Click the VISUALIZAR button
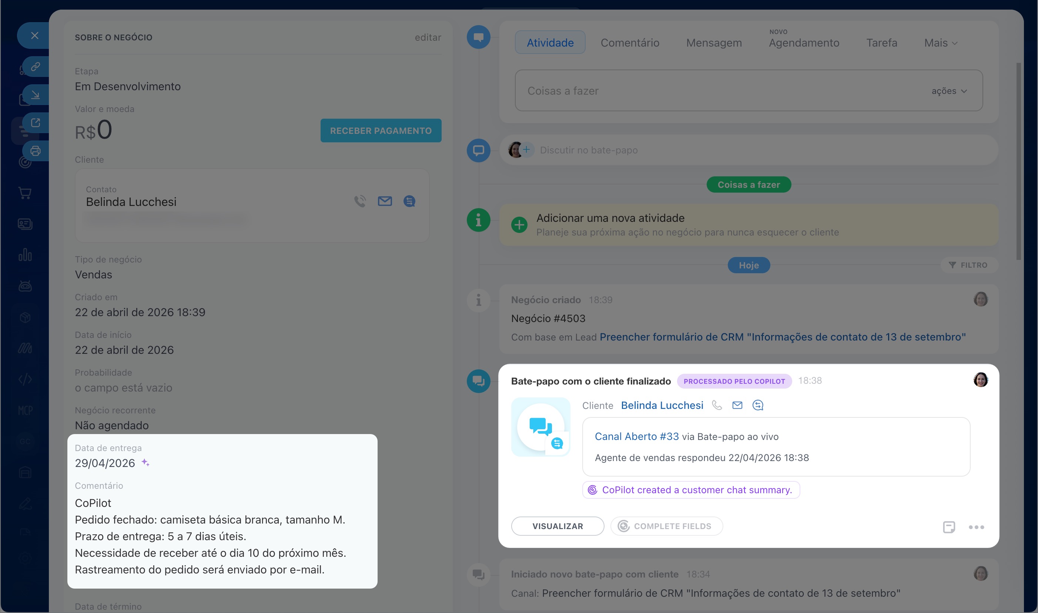 pyautogui.click(x=557, y=526)
